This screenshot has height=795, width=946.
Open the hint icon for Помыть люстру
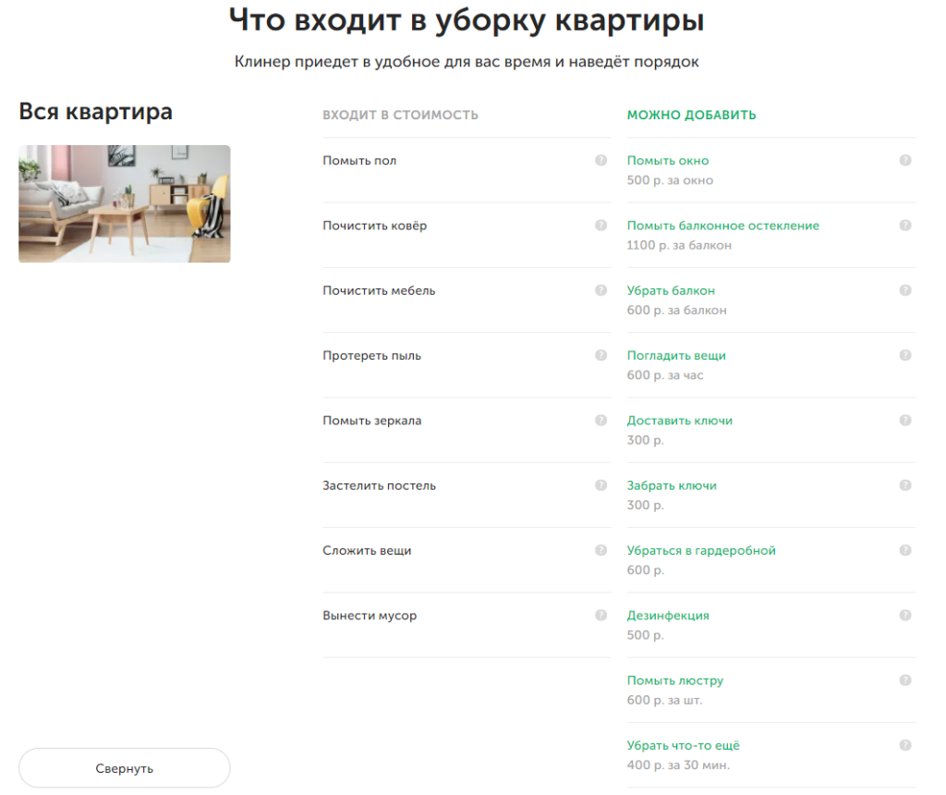(x=905, y=680)
